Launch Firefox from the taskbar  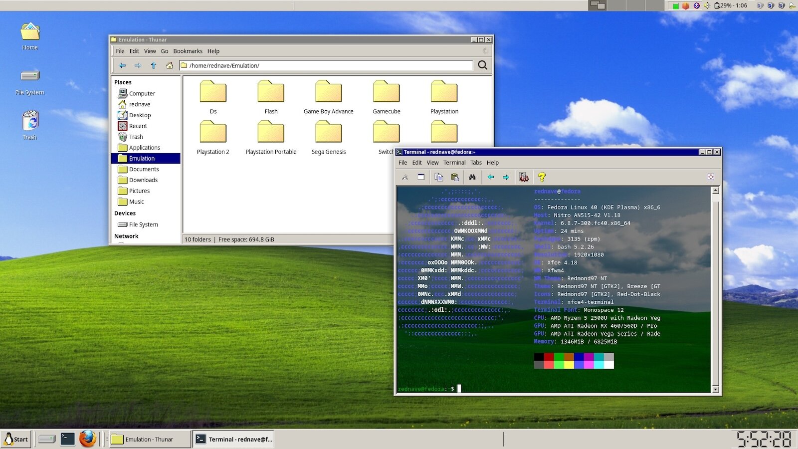coord(88,439)
